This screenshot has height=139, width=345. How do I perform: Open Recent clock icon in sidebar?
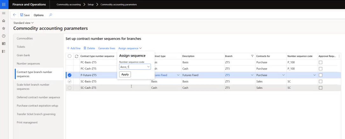pyautogui.click(x=4, y=36)
